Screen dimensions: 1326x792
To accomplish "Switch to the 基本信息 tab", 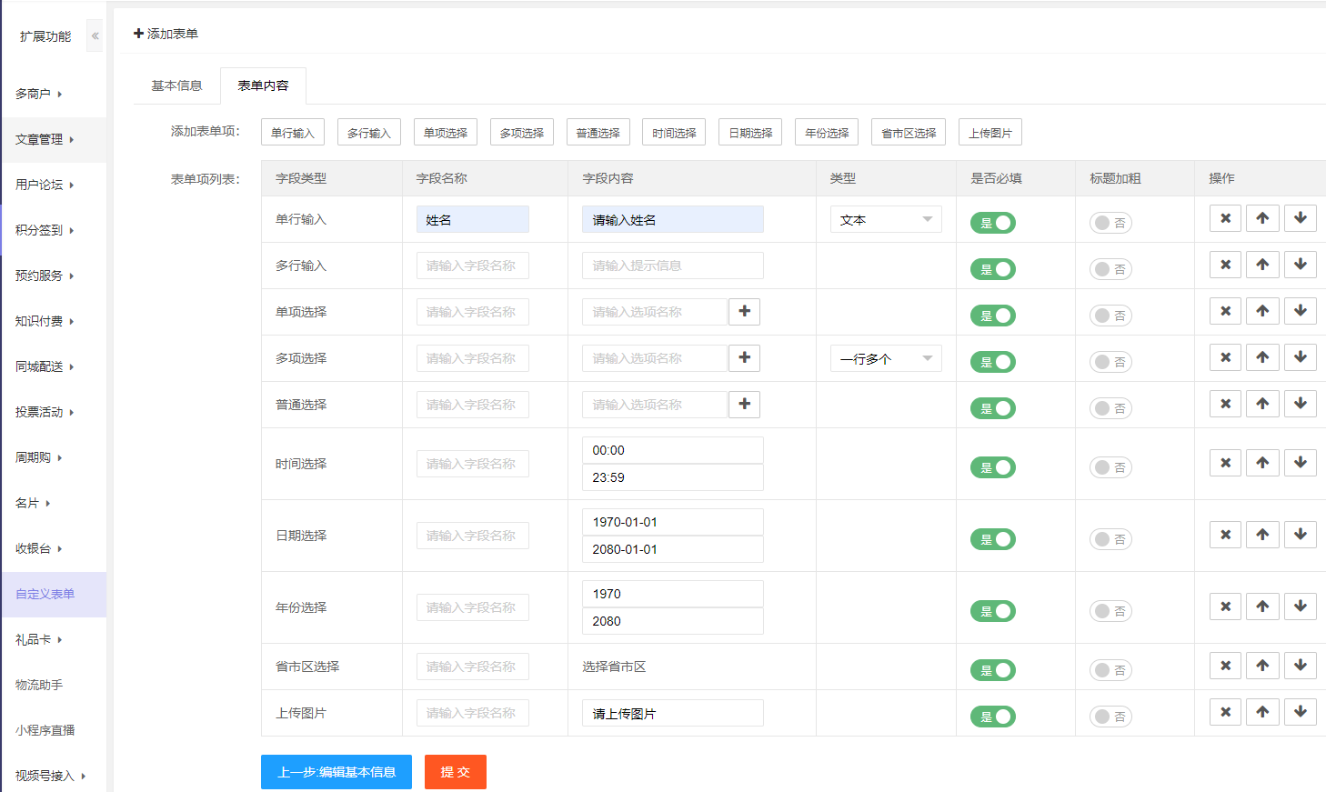I will pyautogui.click(x=176, y=85).
